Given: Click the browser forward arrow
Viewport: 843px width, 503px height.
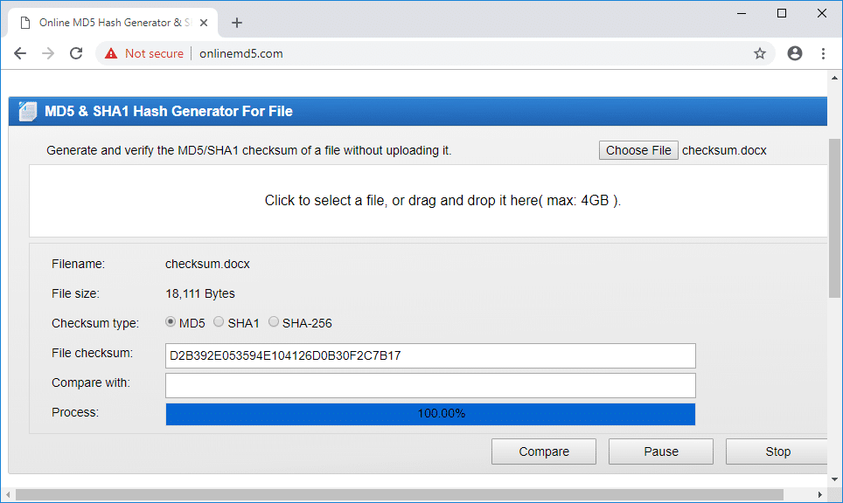Looking at the screenshot, I should pos(48,53).
